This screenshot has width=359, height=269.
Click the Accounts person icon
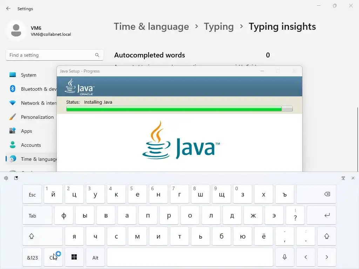(13, 145)
